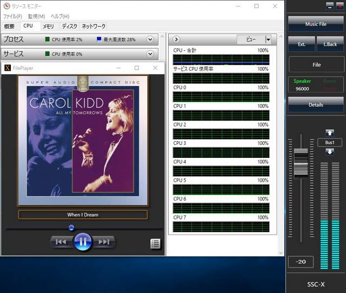Image resolution: width=346 pixels, height=293 pixels.
Task: Expand the プロセス section chevron
Action: [x=150, y=39]
